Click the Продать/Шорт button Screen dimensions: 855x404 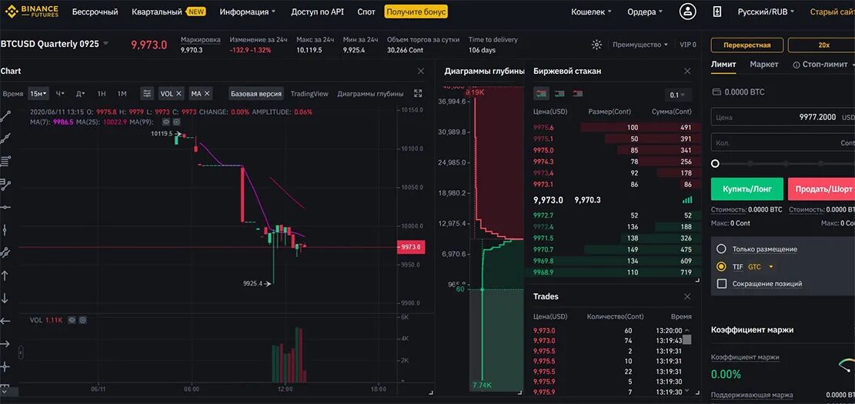coord(821,189)
